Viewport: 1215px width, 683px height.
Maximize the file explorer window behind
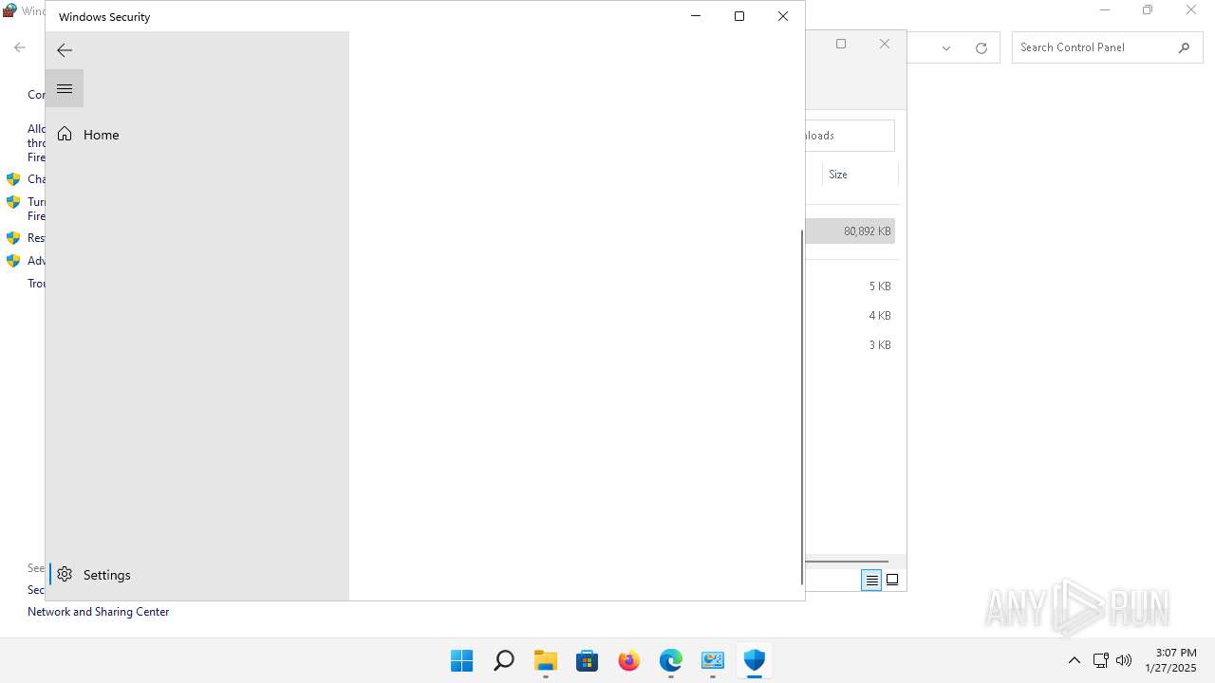(841, 44)
